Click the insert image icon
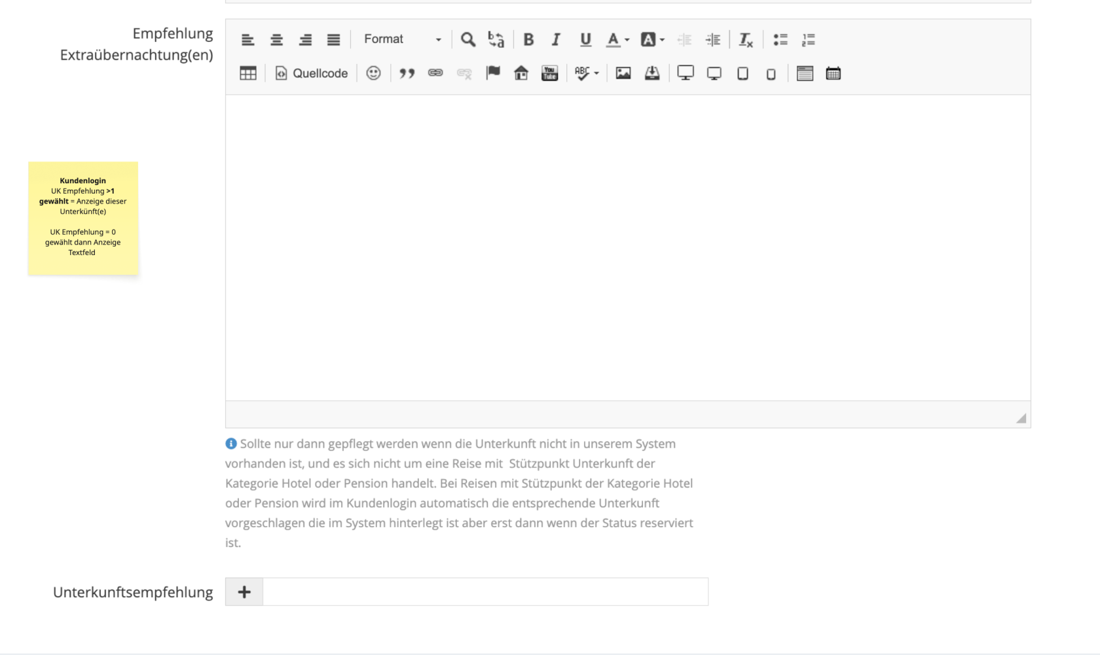Viewport: 1100px width, 664px height. pos(623,73)
